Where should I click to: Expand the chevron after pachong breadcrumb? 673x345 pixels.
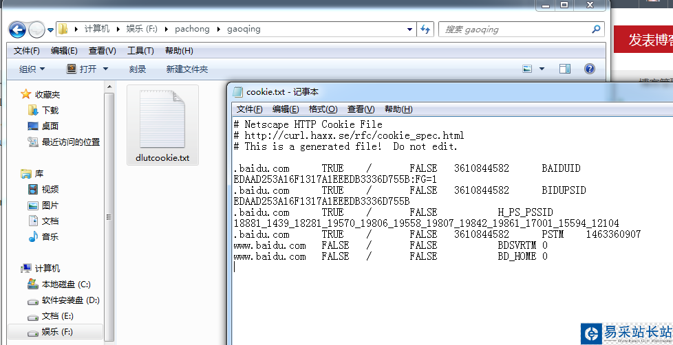218,29
